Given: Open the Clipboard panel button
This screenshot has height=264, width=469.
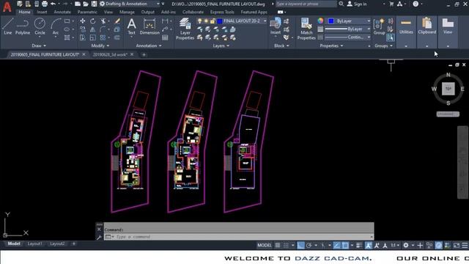Looking at the screenshot, I should (x=426, y=32).
